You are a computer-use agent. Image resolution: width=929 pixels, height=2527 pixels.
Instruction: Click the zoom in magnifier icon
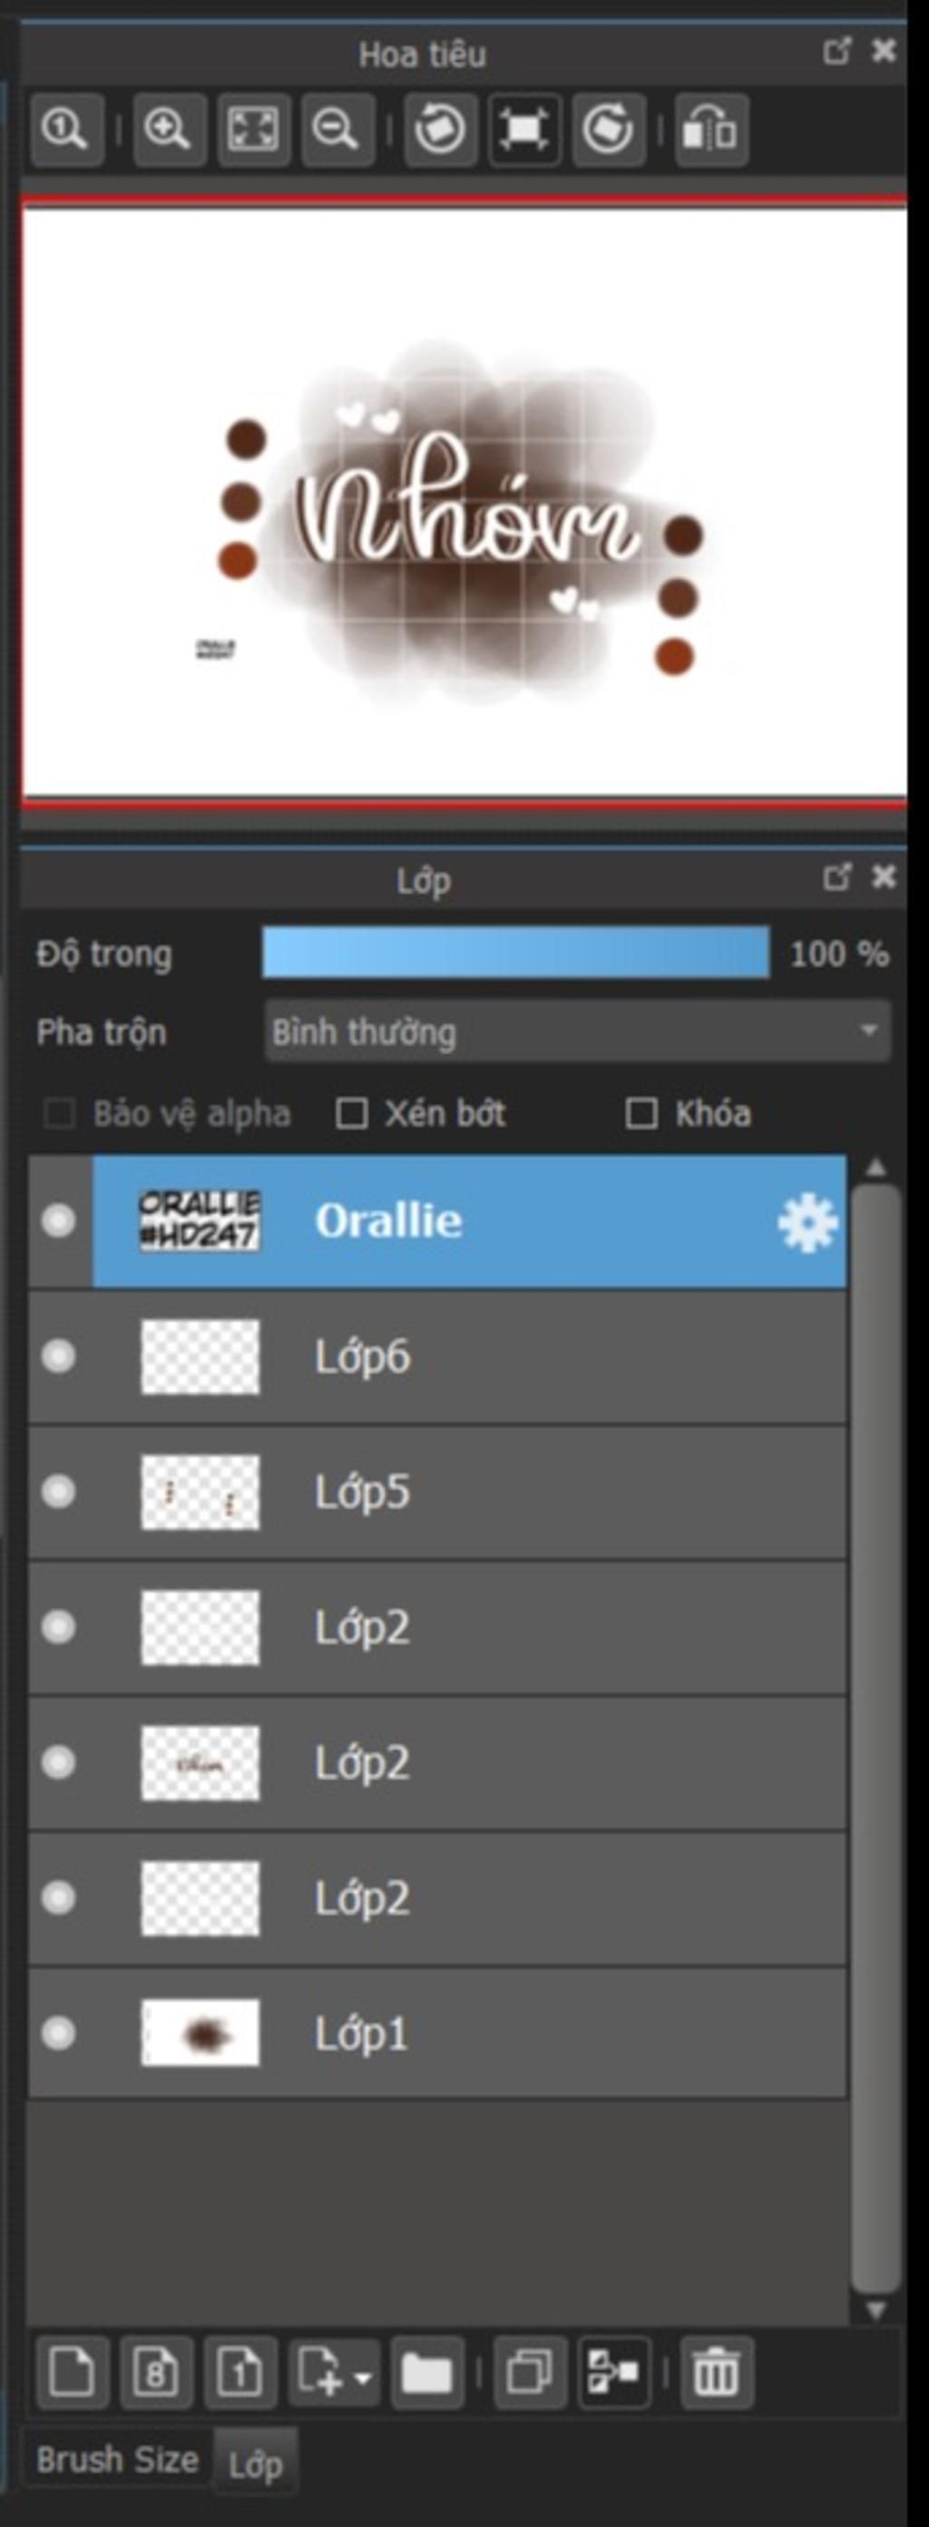[169, 130]
